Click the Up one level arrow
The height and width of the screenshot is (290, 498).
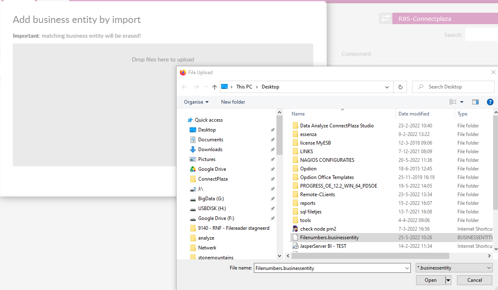tap(215, 87)
